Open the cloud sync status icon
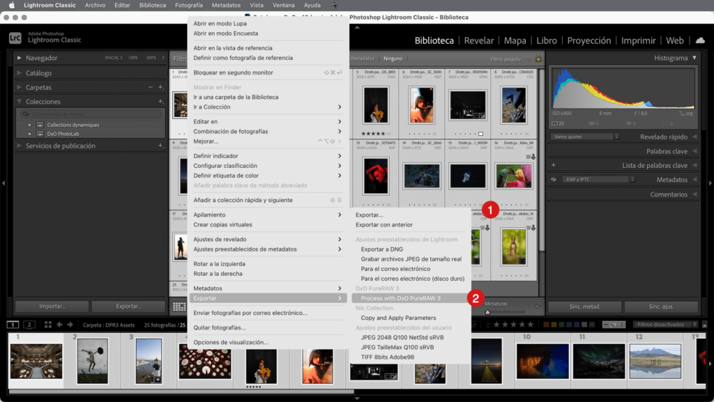Image resolution: width=714 pixels, height=402 pixels. pos(700,40)
